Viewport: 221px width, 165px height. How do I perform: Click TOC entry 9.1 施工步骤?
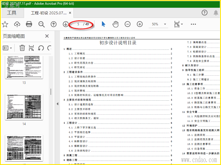(x=203, y=75)
